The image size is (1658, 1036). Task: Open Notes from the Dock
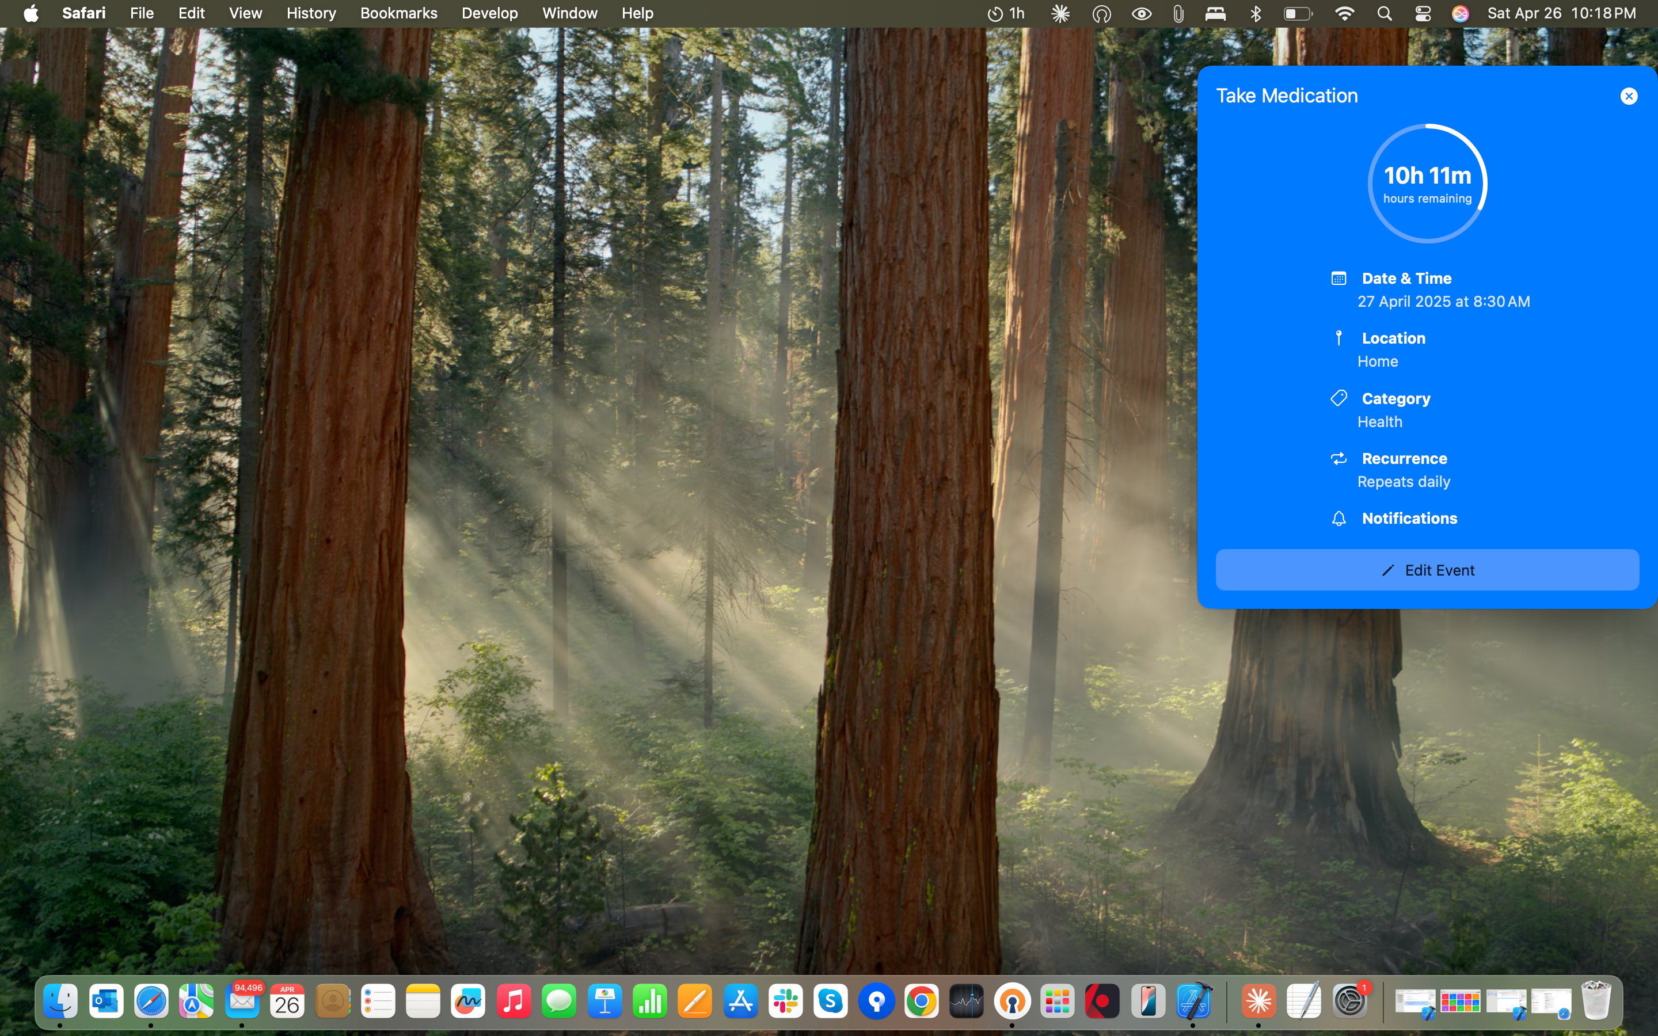[423, 1001]
